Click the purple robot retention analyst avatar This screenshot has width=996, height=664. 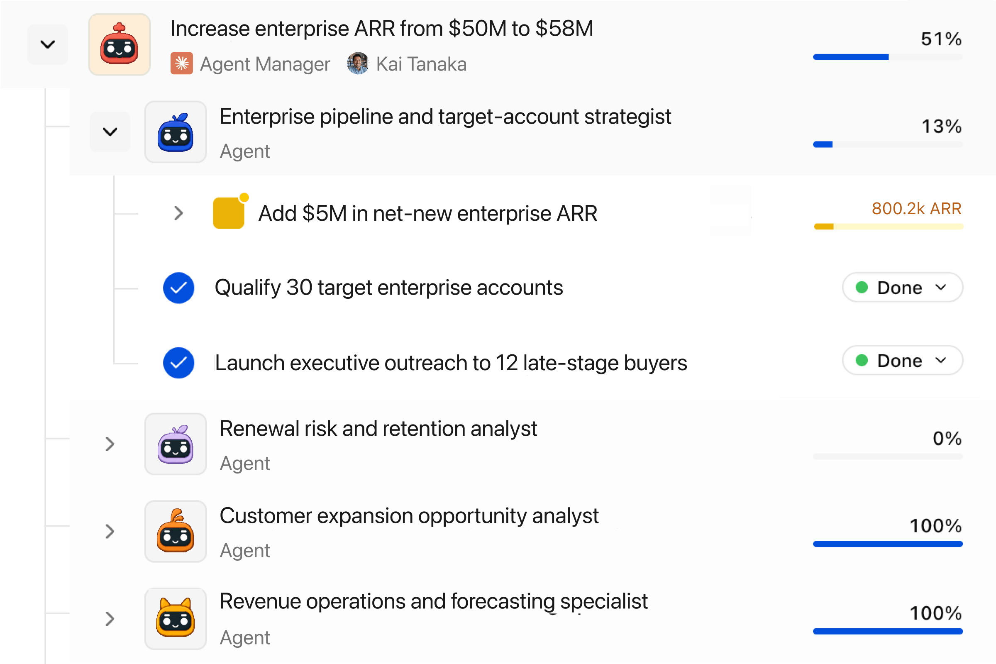pyautogui.click(x=176, y=444)
